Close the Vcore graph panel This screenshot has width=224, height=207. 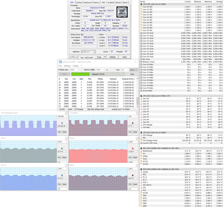click(x=137, y=139)
